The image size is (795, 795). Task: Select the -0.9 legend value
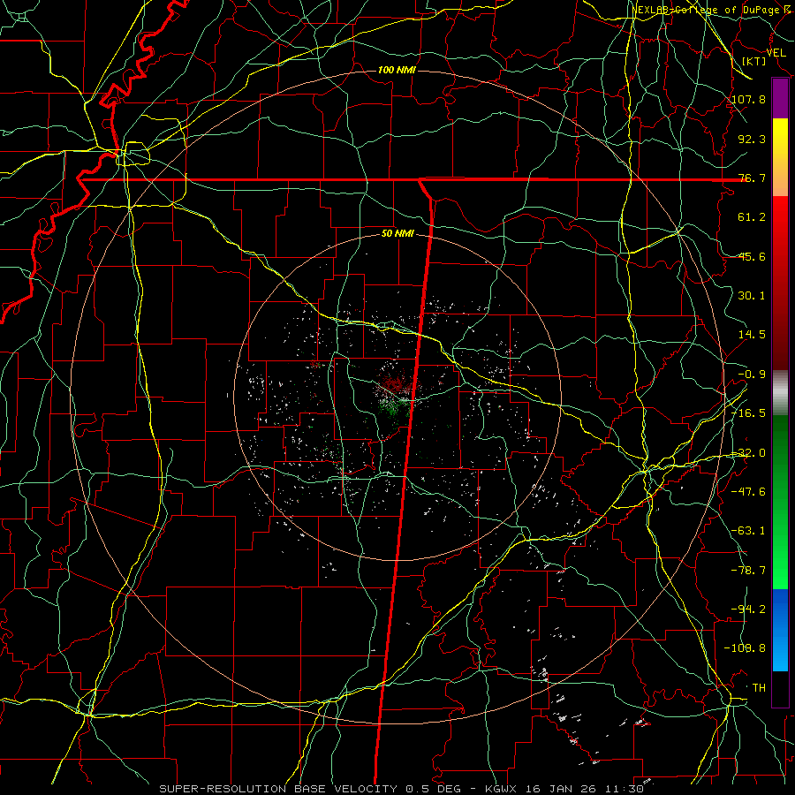(752, 375)
